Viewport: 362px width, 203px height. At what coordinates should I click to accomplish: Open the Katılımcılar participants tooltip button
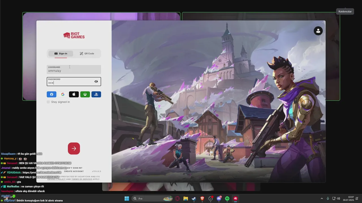coord(345,12)
